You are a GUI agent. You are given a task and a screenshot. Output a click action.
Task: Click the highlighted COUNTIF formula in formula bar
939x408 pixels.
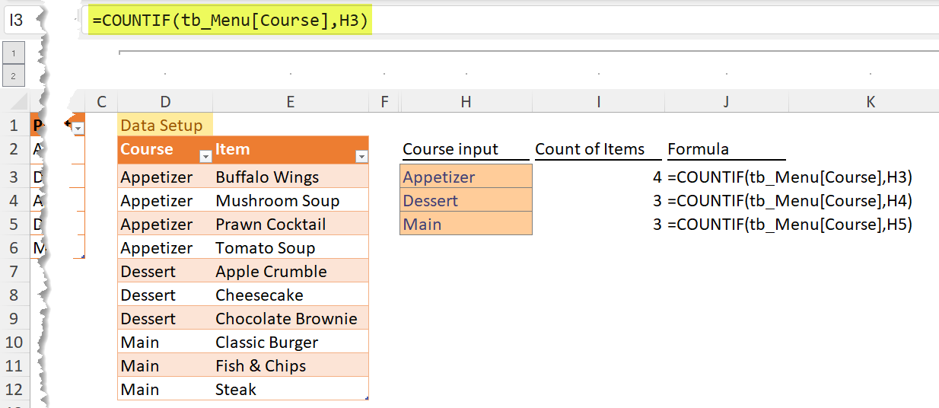[230, 21]
